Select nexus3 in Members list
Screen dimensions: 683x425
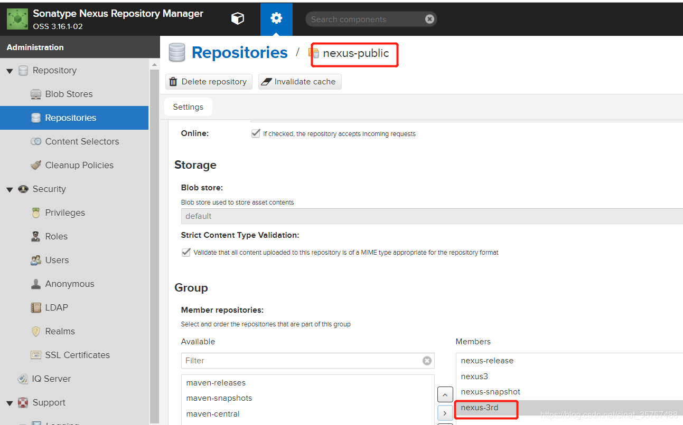tap(569, 376)
